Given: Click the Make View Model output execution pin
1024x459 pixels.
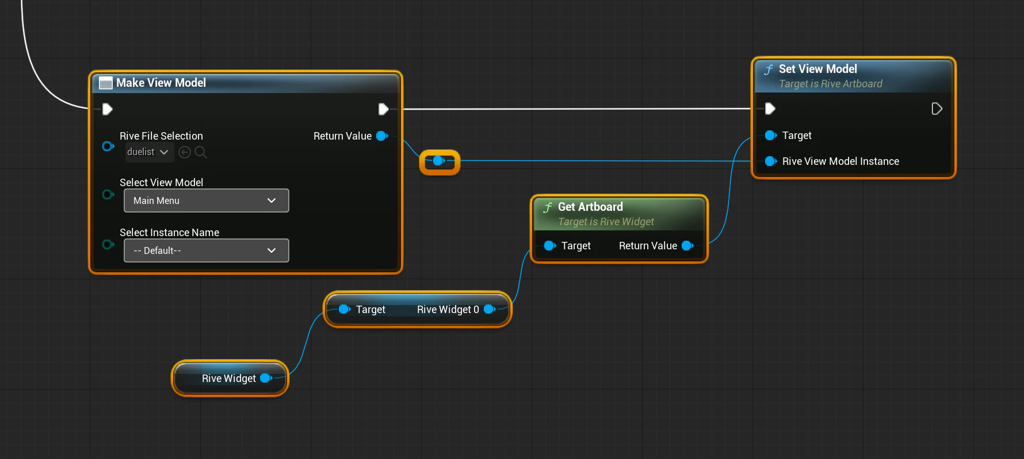Looking at the screenshot, I should coord(383,109).
